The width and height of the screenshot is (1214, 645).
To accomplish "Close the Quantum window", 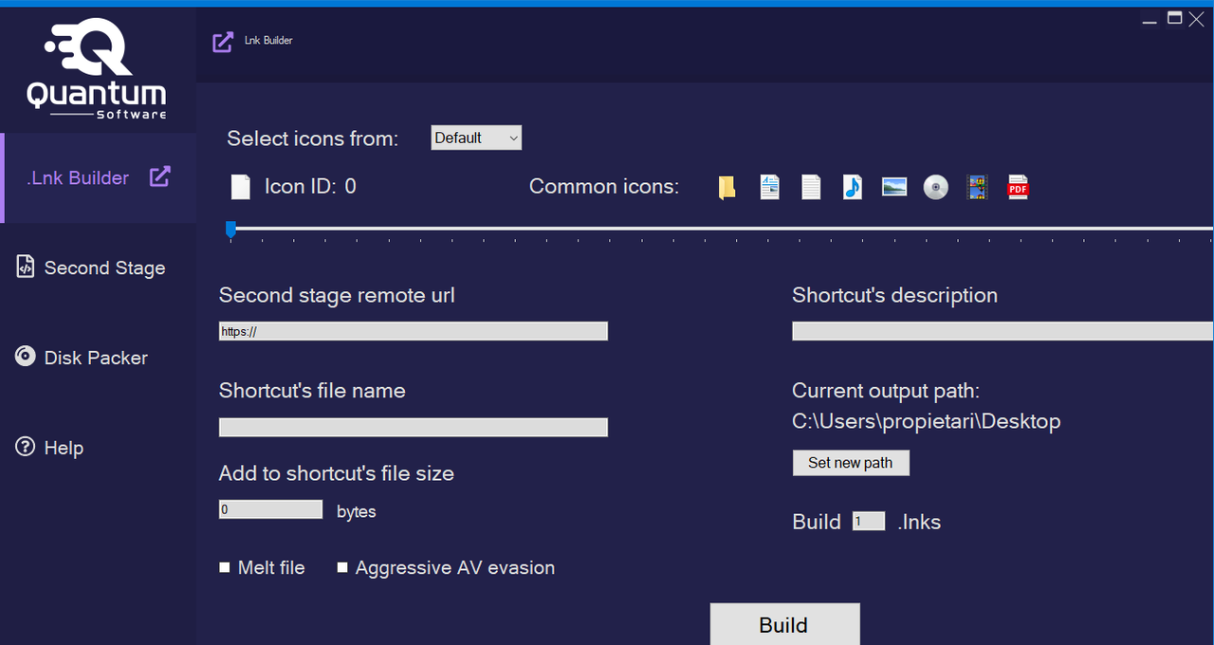I will (x=1197, y=19).
